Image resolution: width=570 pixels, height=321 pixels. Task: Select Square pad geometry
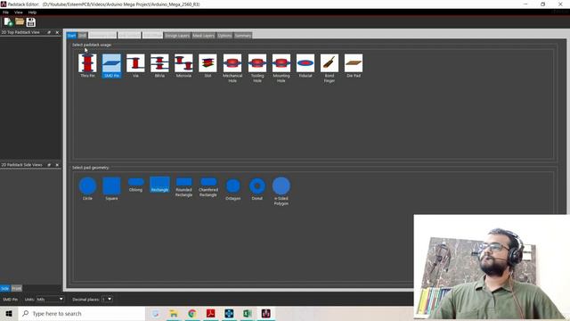point(111,188)
